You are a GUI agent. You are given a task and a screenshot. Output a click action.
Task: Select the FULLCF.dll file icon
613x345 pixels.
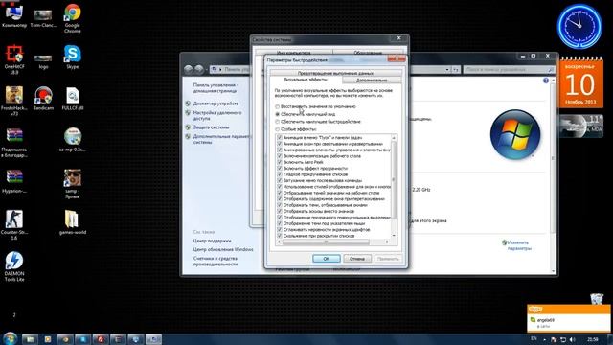73,99
